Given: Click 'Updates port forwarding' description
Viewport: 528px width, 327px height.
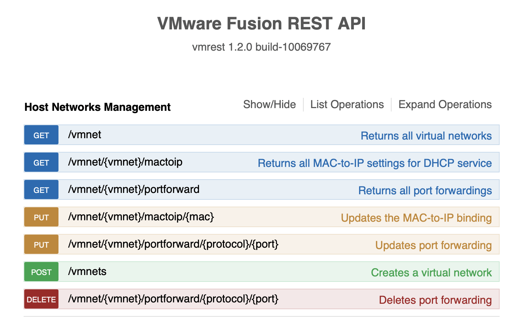Looking at the screenshot, I should [x=433, y=245].
